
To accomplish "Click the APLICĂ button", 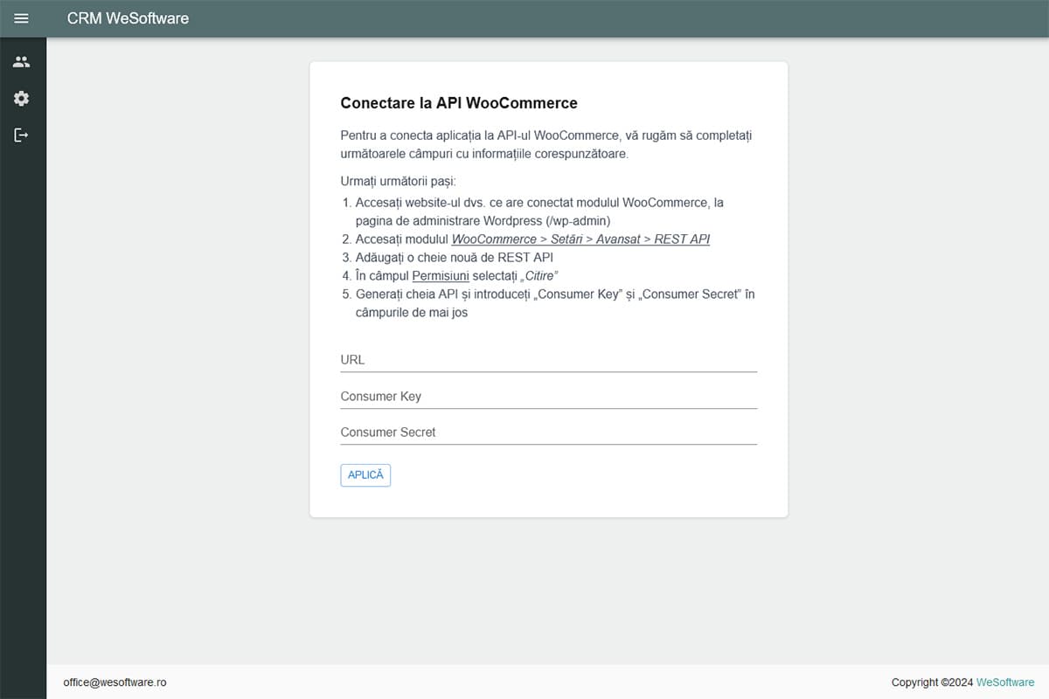I will click(365, 475).
